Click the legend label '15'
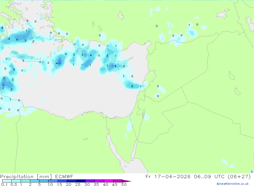Viewport: 254px width, 186px height. click(x=59, y=184)
